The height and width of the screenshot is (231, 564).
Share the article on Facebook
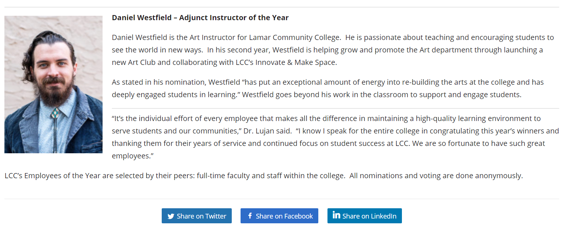(x=279, y=216)
